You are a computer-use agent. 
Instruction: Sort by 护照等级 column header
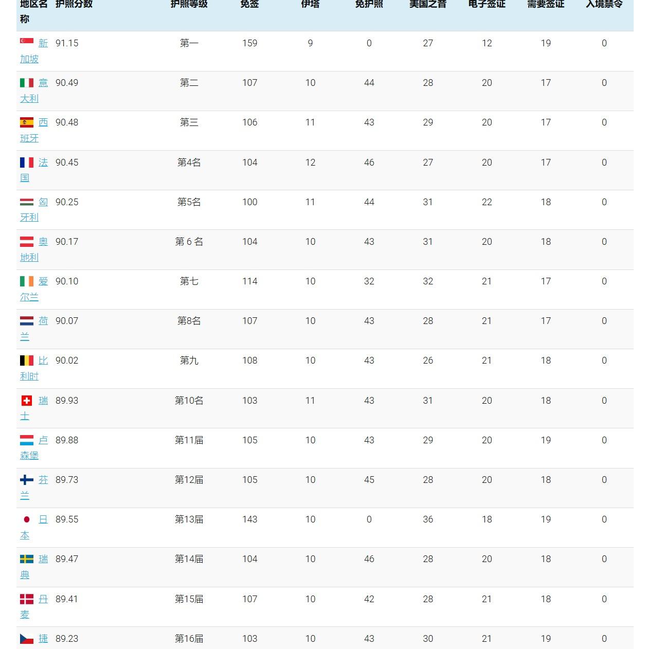[189, 4]
